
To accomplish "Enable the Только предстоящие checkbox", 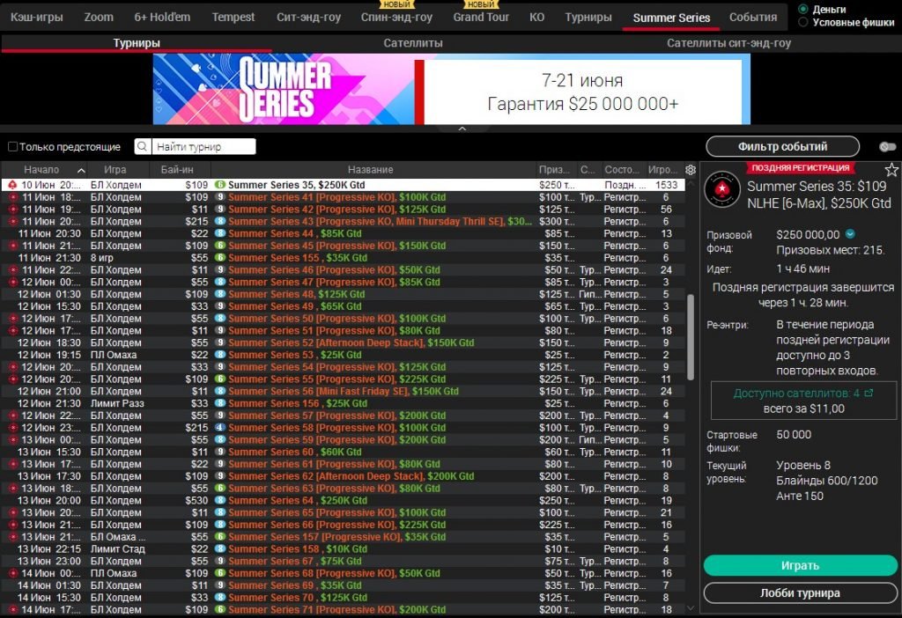I will (x=12, y=145).
